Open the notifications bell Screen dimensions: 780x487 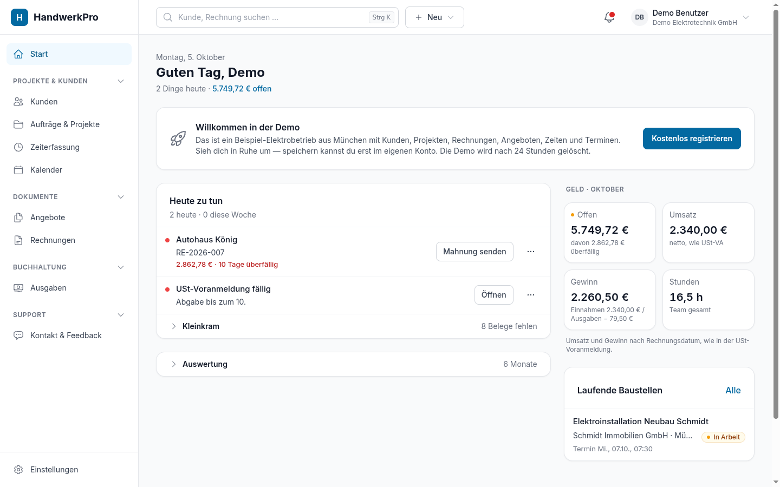(609, 17)
